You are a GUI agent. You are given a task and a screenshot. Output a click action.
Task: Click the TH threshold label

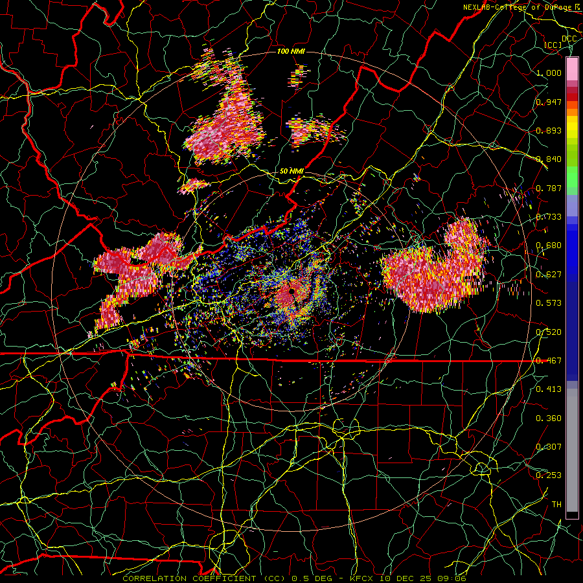point(556,505)
